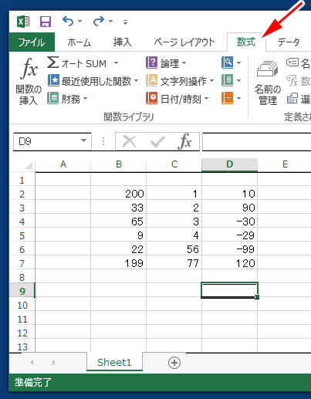
Task: Select the Sheet1 worksheet tab
Action: [x=114, y=362]
